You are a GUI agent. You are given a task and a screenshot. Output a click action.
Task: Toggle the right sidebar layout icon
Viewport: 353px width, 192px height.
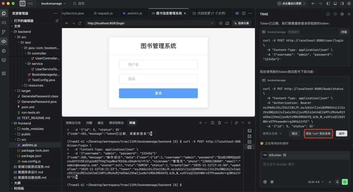(x=342, y=3)
